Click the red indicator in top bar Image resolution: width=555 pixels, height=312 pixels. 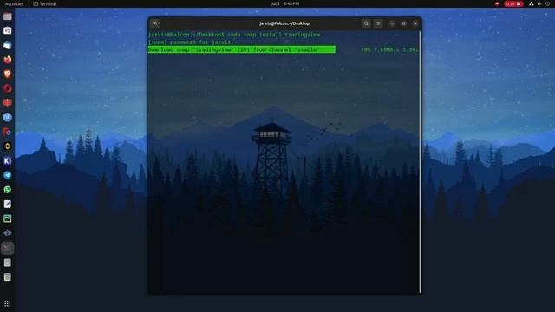coord(497,3)
